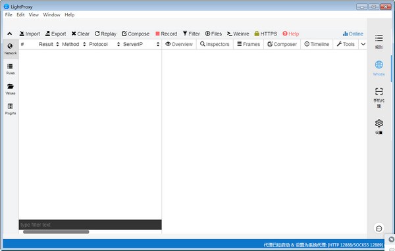Expand the tab overflow chevron
The height and width of the screenshot is (251, 395).
[x=363, y=44]
